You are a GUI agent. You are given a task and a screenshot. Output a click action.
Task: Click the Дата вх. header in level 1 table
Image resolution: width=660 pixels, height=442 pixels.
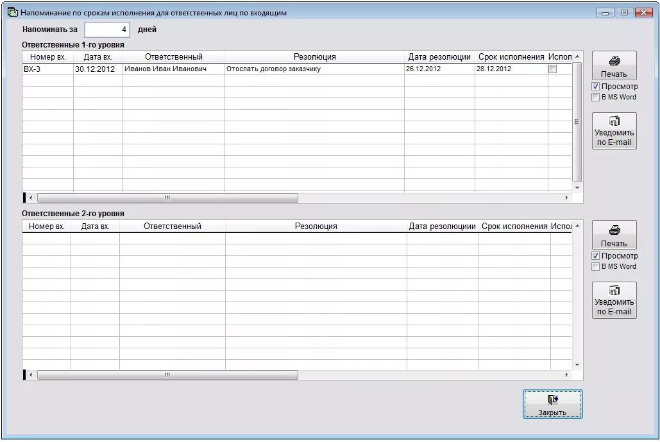(x=98, y=57)
